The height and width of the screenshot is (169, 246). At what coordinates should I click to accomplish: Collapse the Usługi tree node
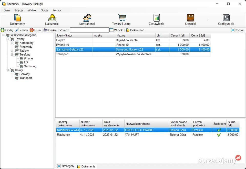pos(8,70)
